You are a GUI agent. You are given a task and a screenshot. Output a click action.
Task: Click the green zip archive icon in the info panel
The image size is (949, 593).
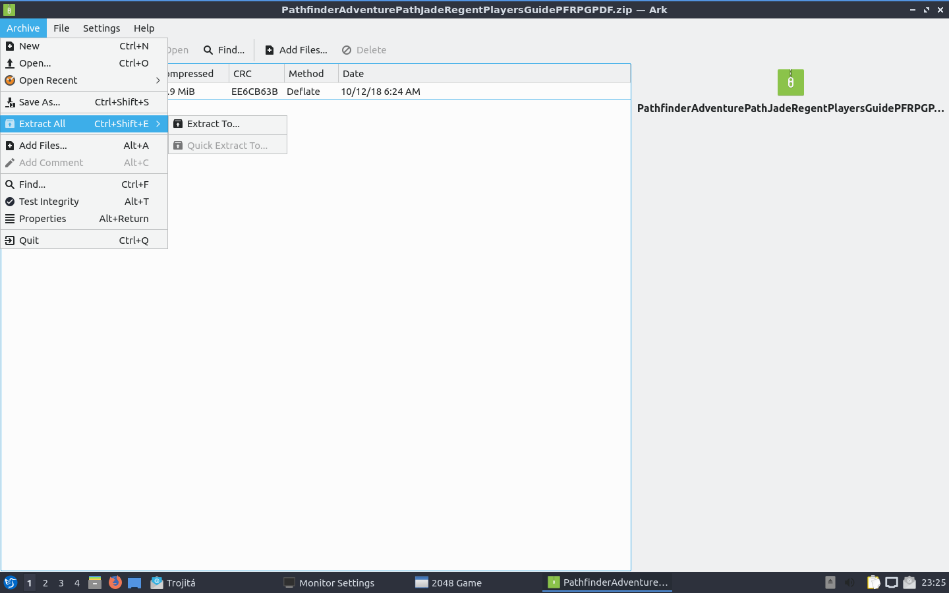[x=790, y=83]
